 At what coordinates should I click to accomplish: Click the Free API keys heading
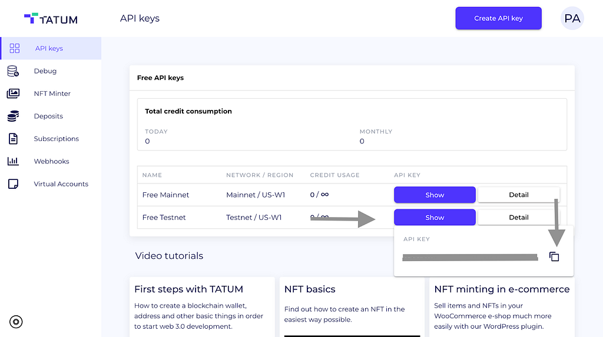[x=160, y=78]
